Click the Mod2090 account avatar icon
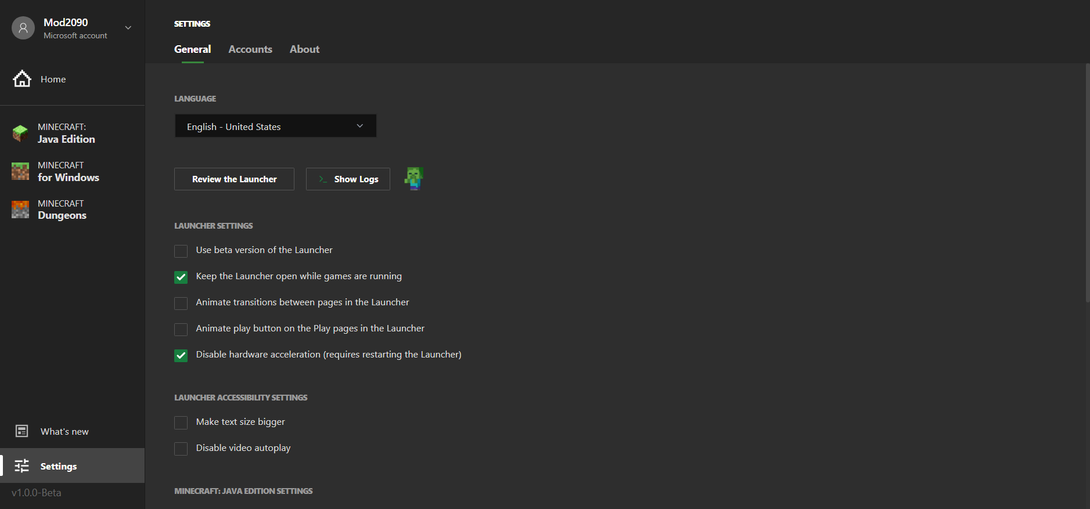 [23, 28]
